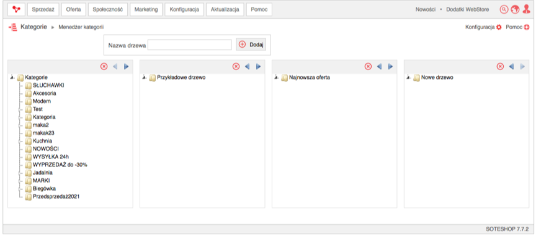
Task: Select the Kategoria category label
Action: point(44,117)
